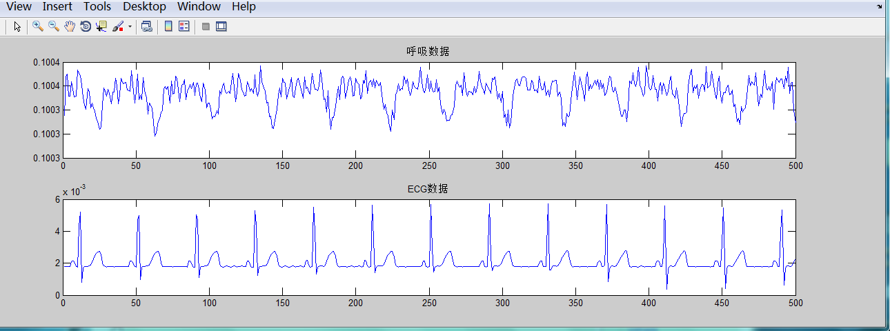Click the dock figure arrow at top right
This screenshot has width=890, height=331.
880,6
